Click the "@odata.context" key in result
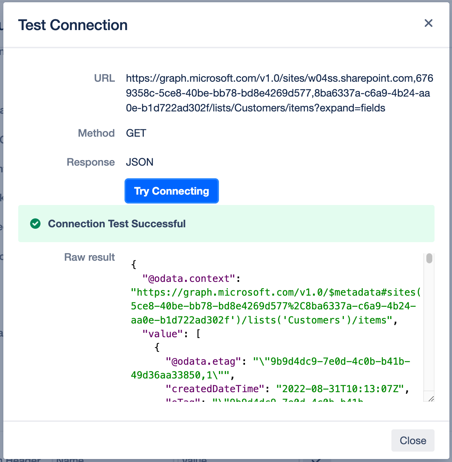Viewport: 452px width, 462px height. [189, 279]
